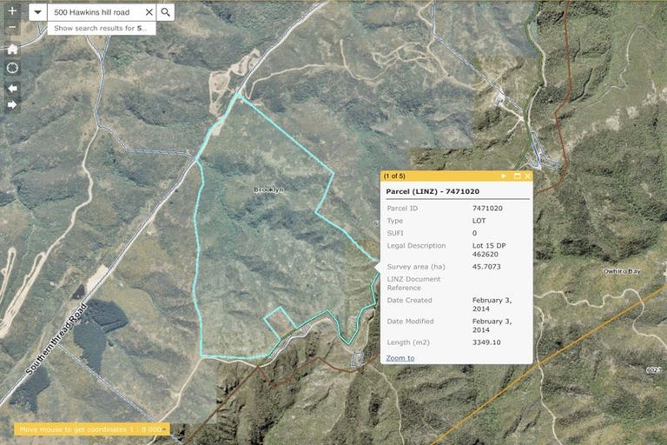The height and width of the screenshot is (445, 667).
Task: Go to next map extent arrow
Action: (12, 104)
